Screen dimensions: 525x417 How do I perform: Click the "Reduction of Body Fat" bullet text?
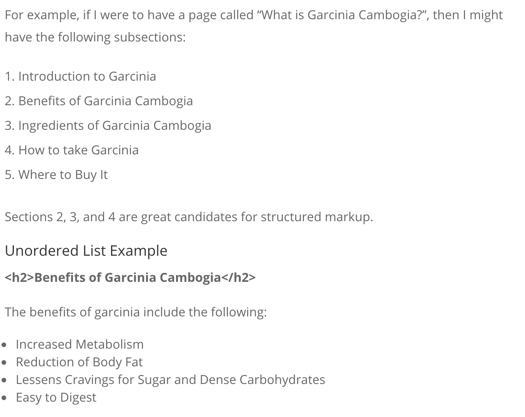pyautogui.click(x=79, y=362)
